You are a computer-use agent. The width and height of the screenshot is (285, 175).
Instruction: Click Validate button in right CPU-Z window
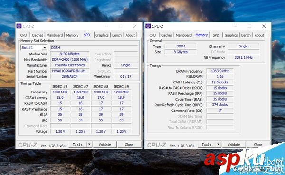click(x=234, y=145)
